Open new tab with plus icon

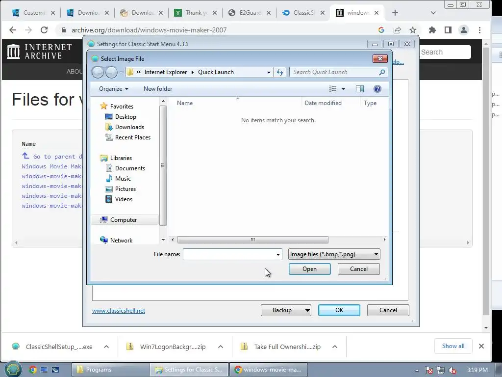click(395, 13)
